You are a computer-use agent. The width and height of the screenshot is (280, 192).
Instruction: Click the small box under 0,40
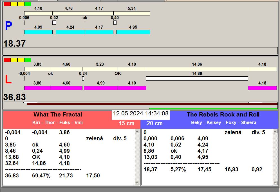pyautogui.click(x=115, y=22)
